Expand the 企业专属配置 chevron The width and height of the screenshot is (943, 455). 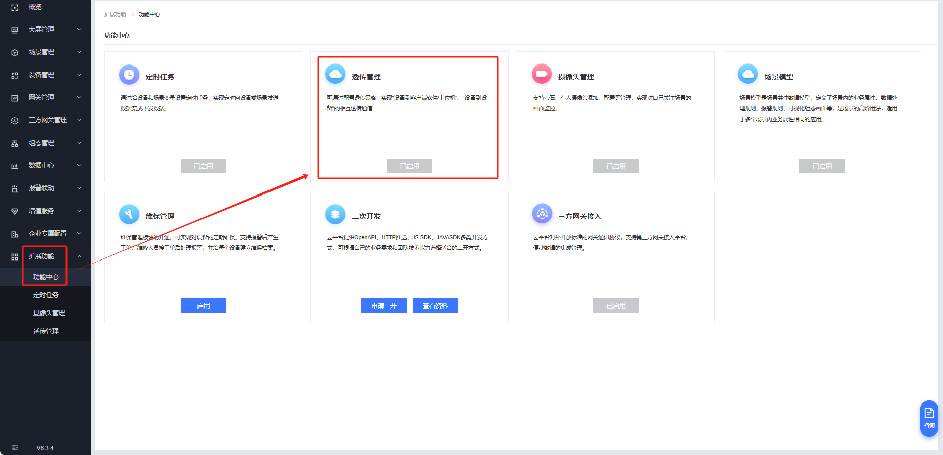point(79,233)
